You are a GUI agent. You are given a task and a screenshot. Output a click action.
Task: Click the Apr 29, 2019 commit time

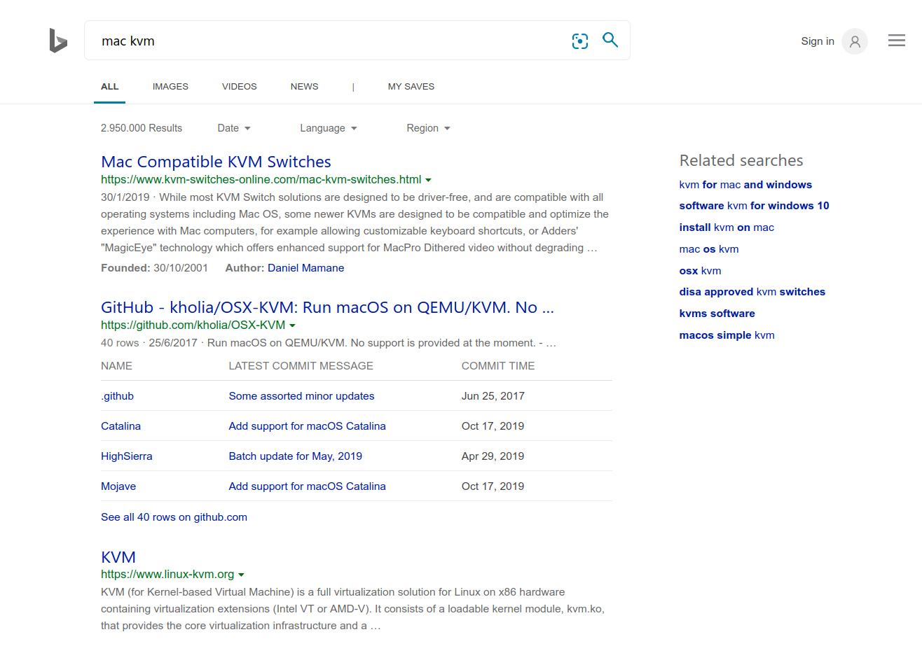pos(493,456)
